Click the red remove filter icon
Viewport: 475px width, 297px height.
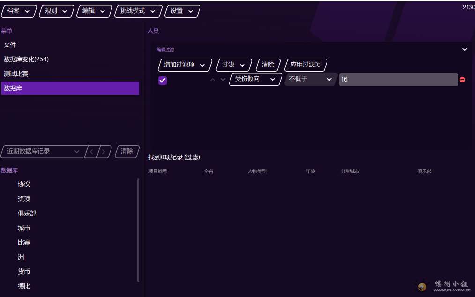click(x=462, y=80)
